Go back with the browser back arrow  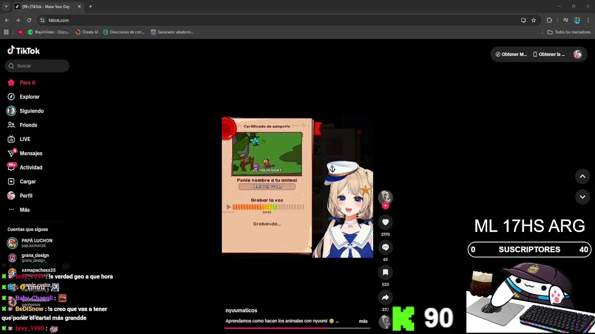7,20
